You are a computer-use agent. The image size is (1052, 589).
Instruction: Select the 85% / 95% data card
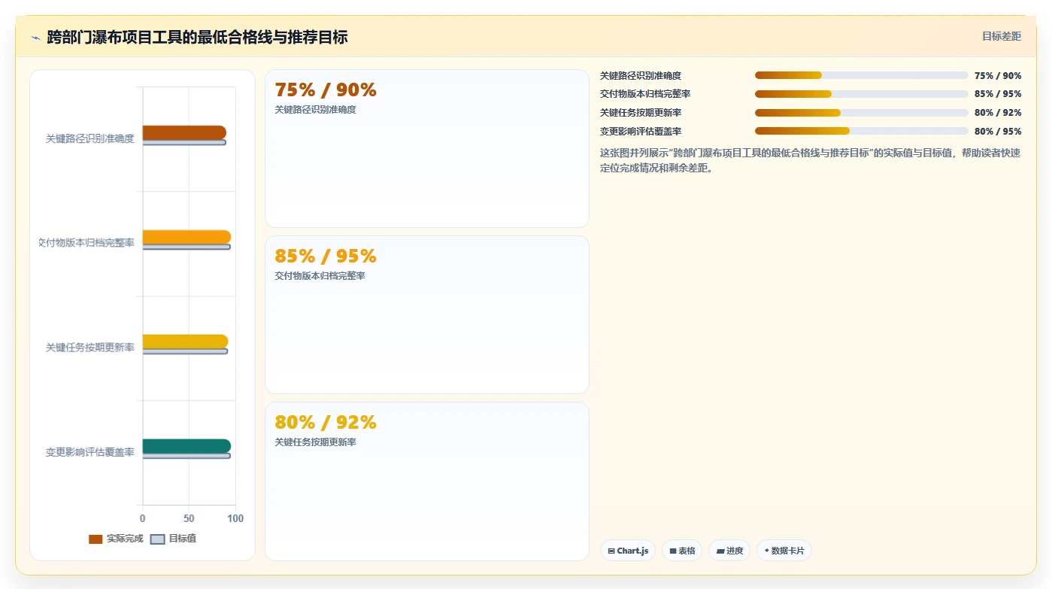(x=427, y=314)
